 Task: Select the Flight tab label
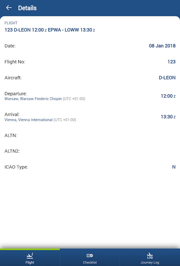(x=30, y=262)
